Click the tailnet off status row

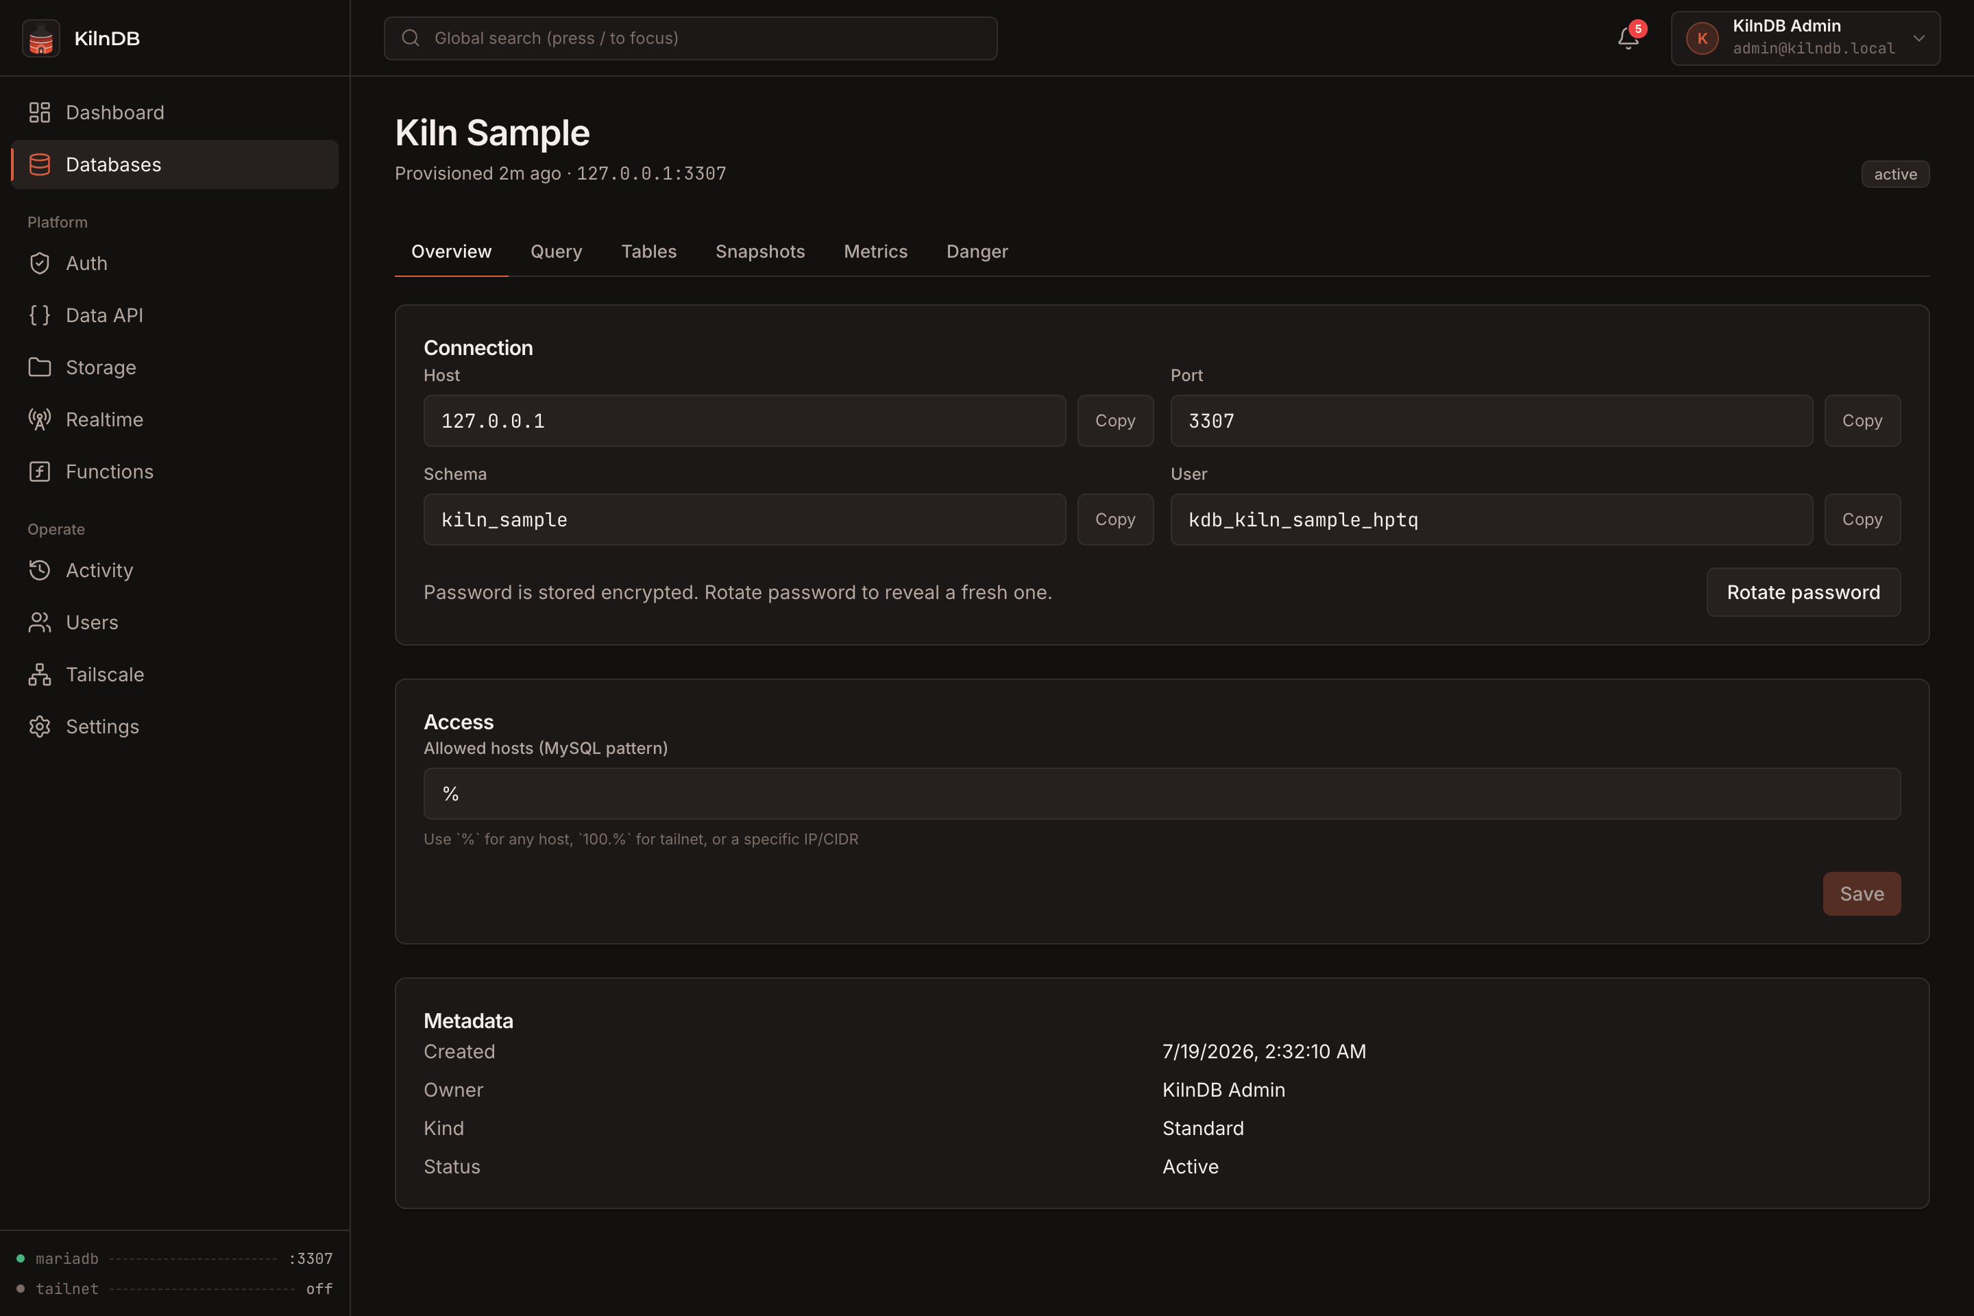(175, 1289)
